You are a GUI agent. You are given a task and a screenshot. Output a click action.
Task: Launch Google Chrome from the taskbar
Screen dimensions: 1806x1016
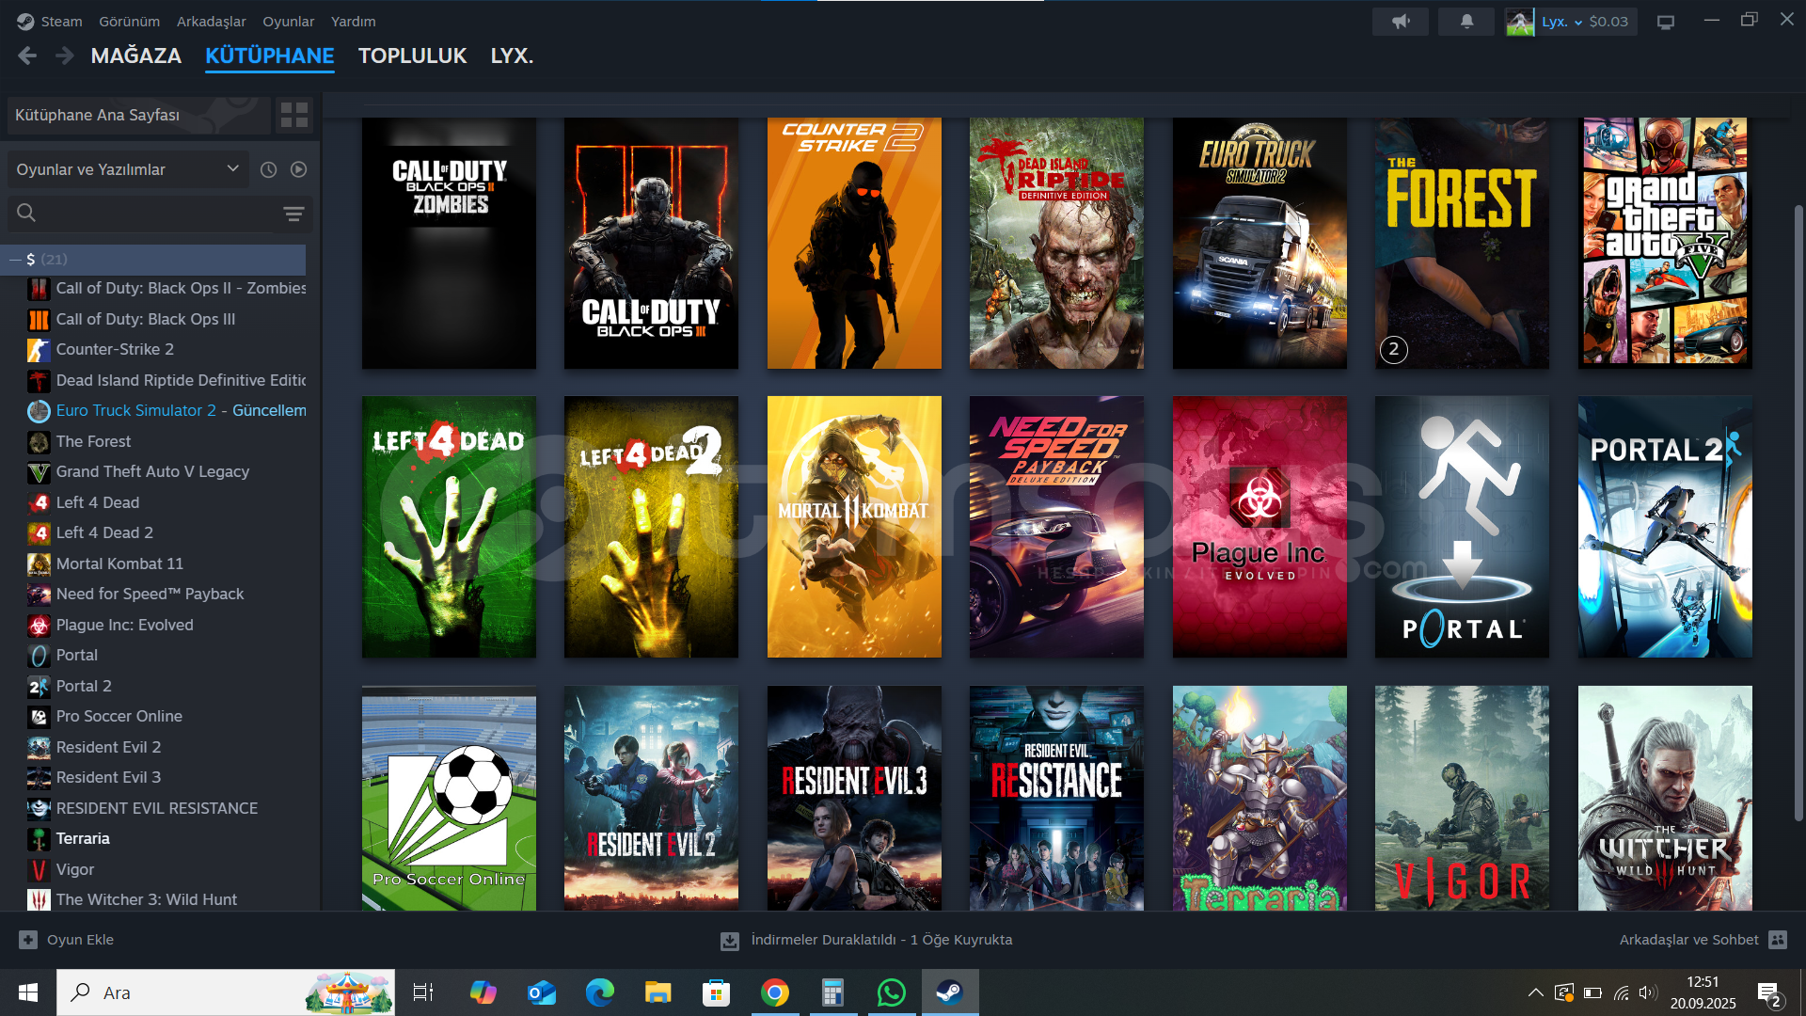tap(775, 992)
